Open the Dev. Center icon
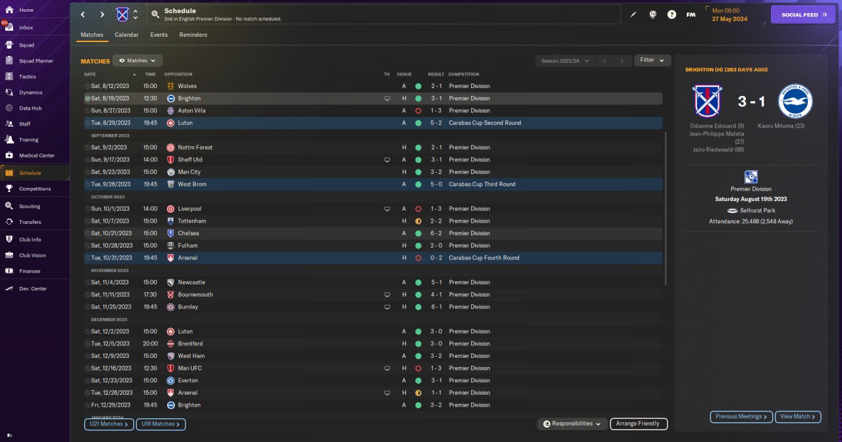The height and width of the screenshot is (442, 842). pos(9,289)
